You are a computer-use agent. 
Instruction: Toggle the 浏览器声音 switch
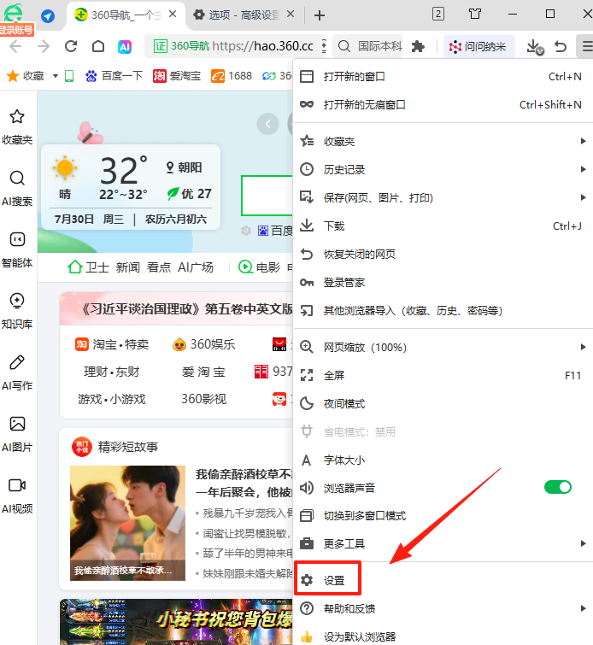click(558, 487)
